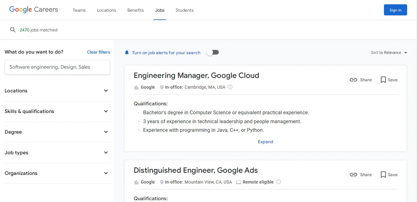Click the laptop icon beside Remote eligible
Viewport: 417px width, 202px height.
pyautogui.click(x=239, y=182)
